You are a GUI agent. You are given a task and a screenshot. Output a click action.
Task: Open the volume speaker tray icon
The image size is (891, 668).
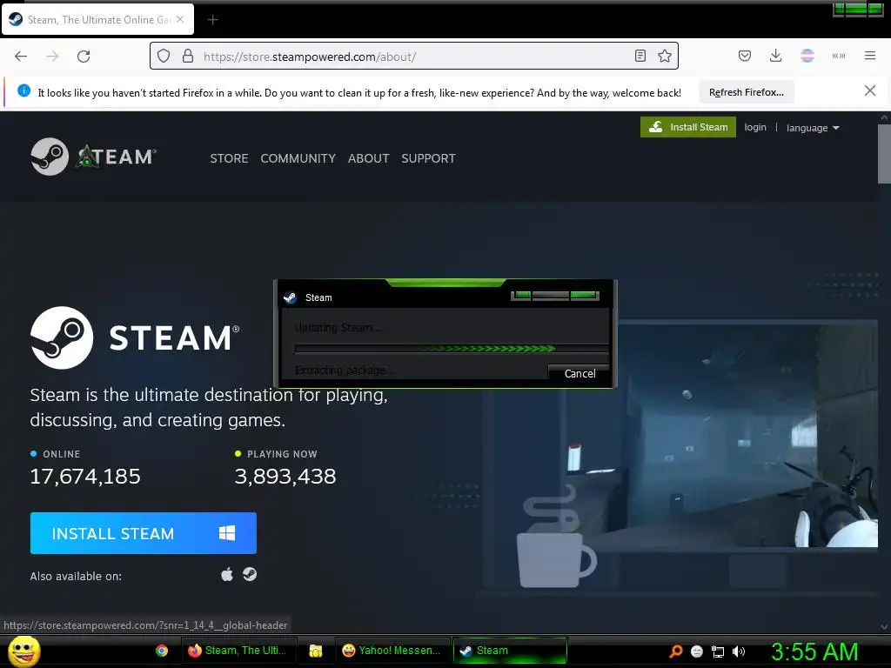[739, 651]
